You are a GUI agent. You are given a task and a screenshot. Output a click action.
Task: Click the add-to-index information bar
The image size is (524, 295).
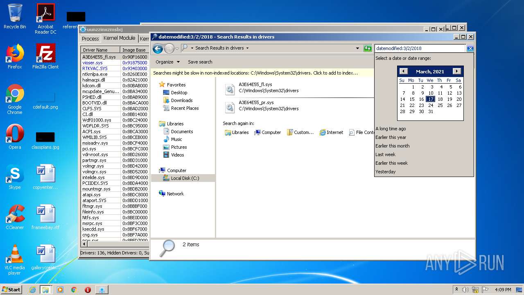[262, 73]
